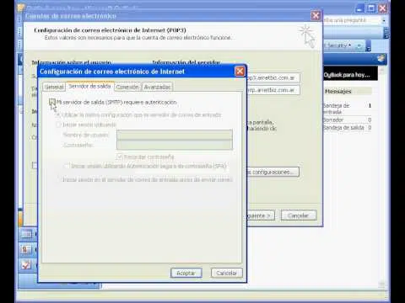The height and width of the screenshot is (303, 405).
Task: Open the Contacts icon in Outlook navigation pane
Action: tap(26, 249)
